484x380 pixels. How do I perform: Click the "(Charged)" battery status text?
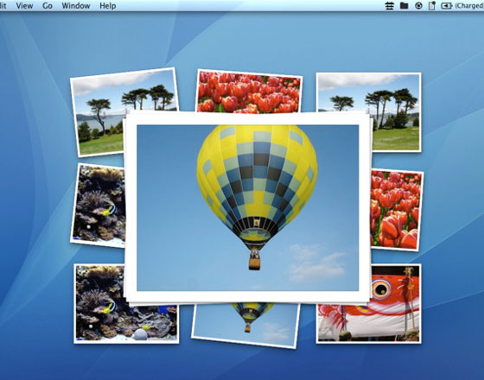[x=469, y=5]
